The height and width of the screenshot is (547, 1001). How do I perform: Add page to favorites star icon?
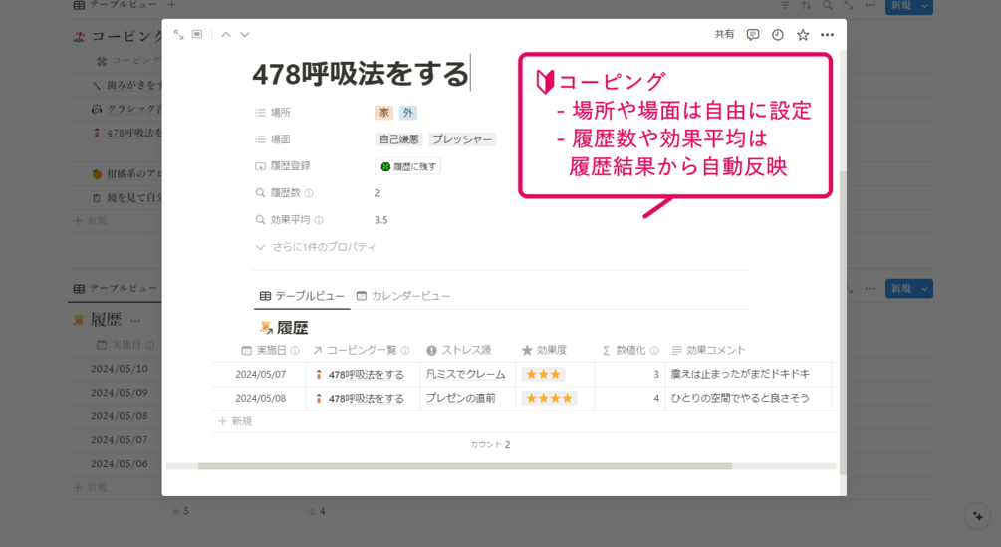click(x=803, y=35)
